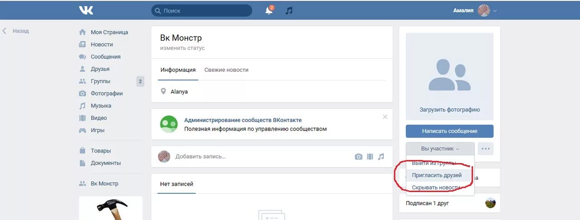Screen dimensions: 580x220
Task: Open Игры gamepad icon in sidebar
Action: coord(82,130)
